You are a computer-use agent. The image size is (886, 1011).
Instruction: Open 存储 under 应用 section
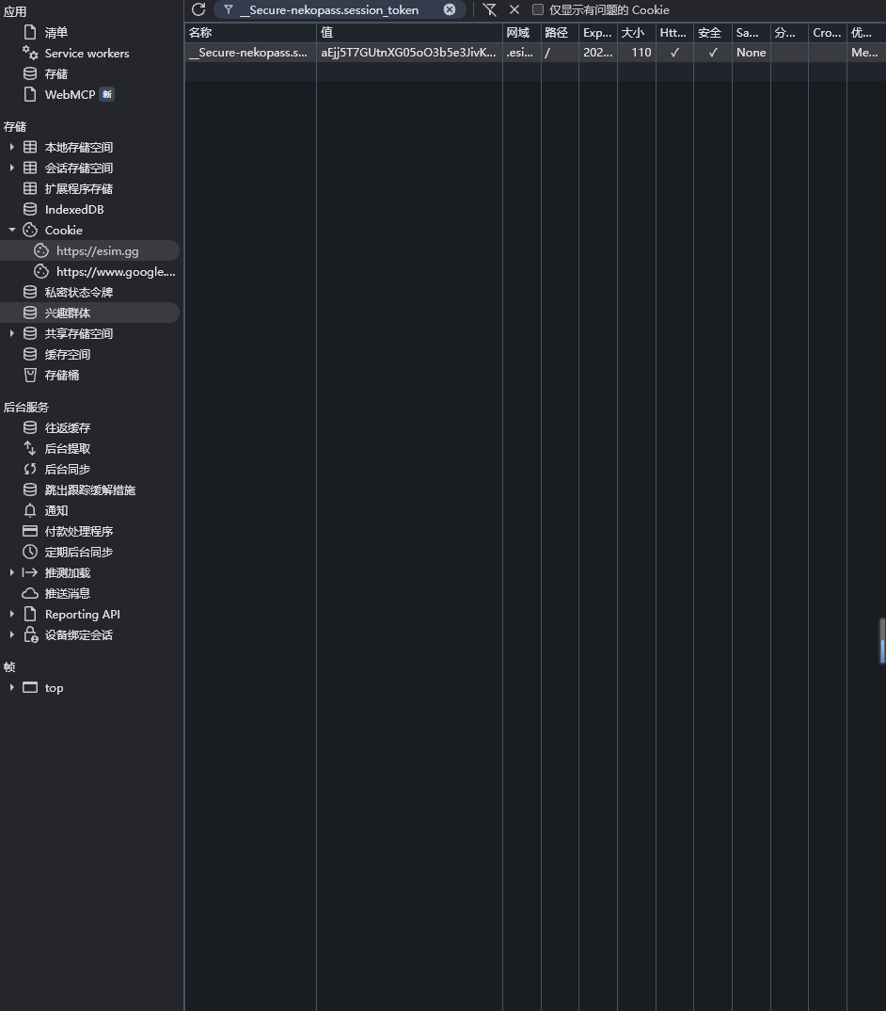(56, 73)
